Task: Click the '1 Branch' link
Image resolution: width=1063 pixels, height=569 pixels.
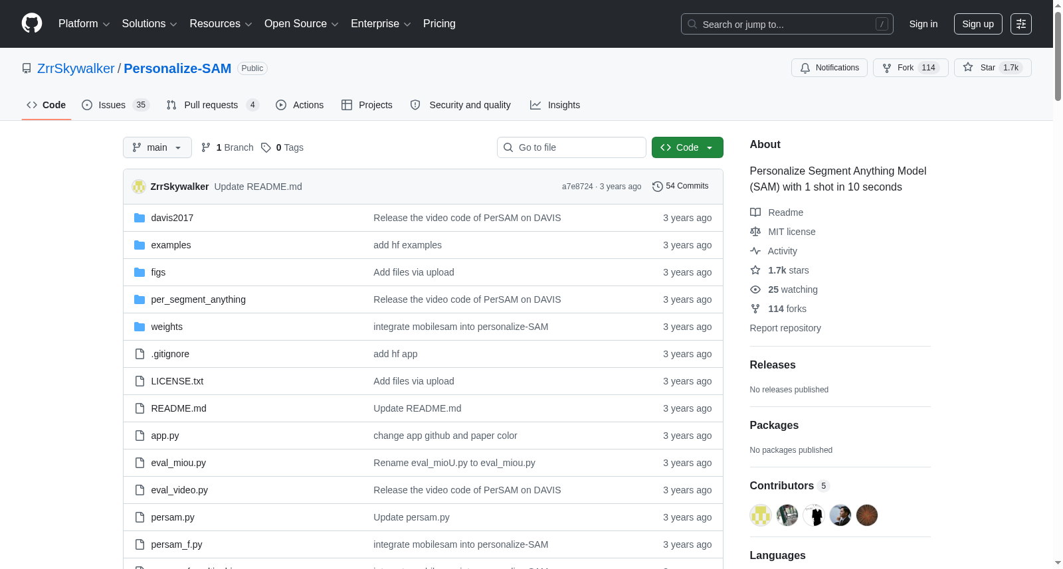Action: 228,147
